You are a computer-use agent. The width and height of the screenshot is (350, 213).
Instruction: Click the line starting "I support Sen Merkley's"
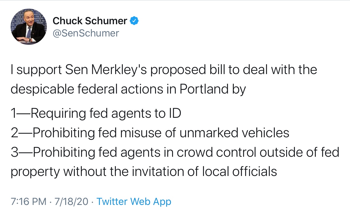tap(164, 69)
